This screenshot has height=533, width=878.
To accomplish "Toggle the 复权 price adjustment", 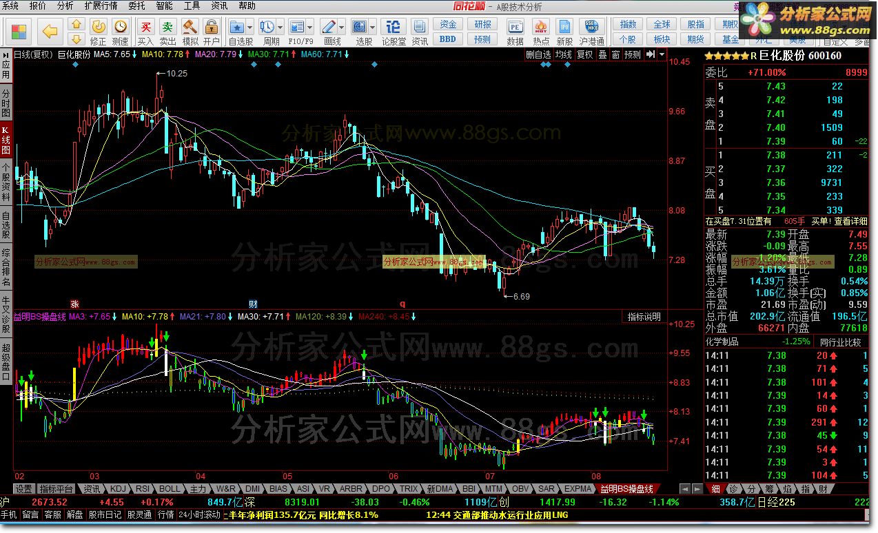I will pos(585,54).
